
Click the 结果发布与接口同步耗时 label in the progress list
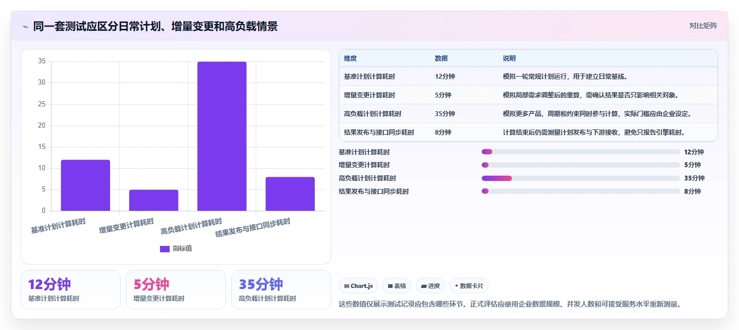coord(374,191)
